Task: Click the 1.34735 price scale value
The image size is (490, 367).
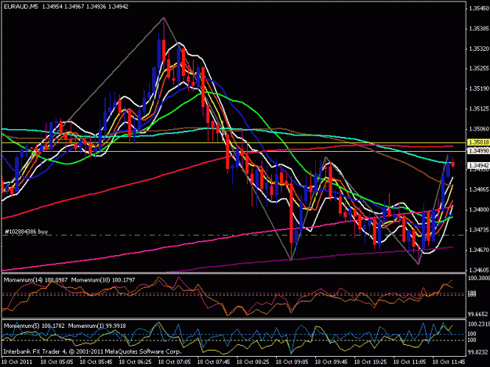Action: pos(479,230)
